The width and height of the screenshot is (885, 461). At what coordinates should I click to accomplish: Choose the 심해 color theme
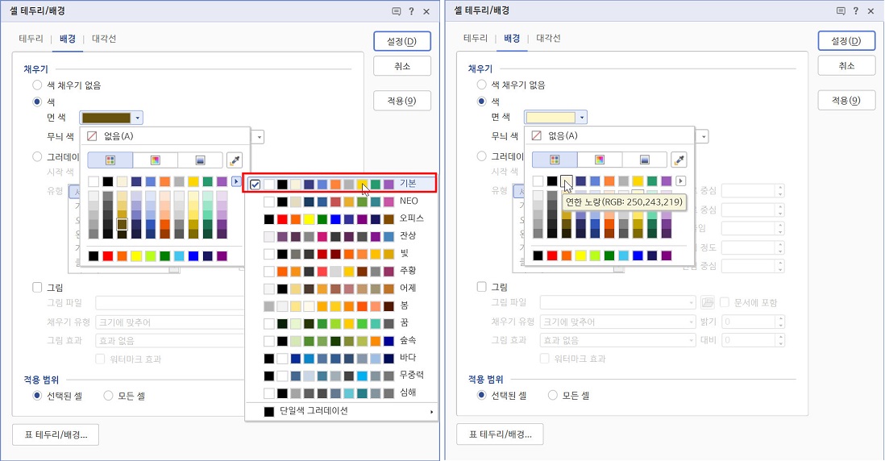pos(342,392)
